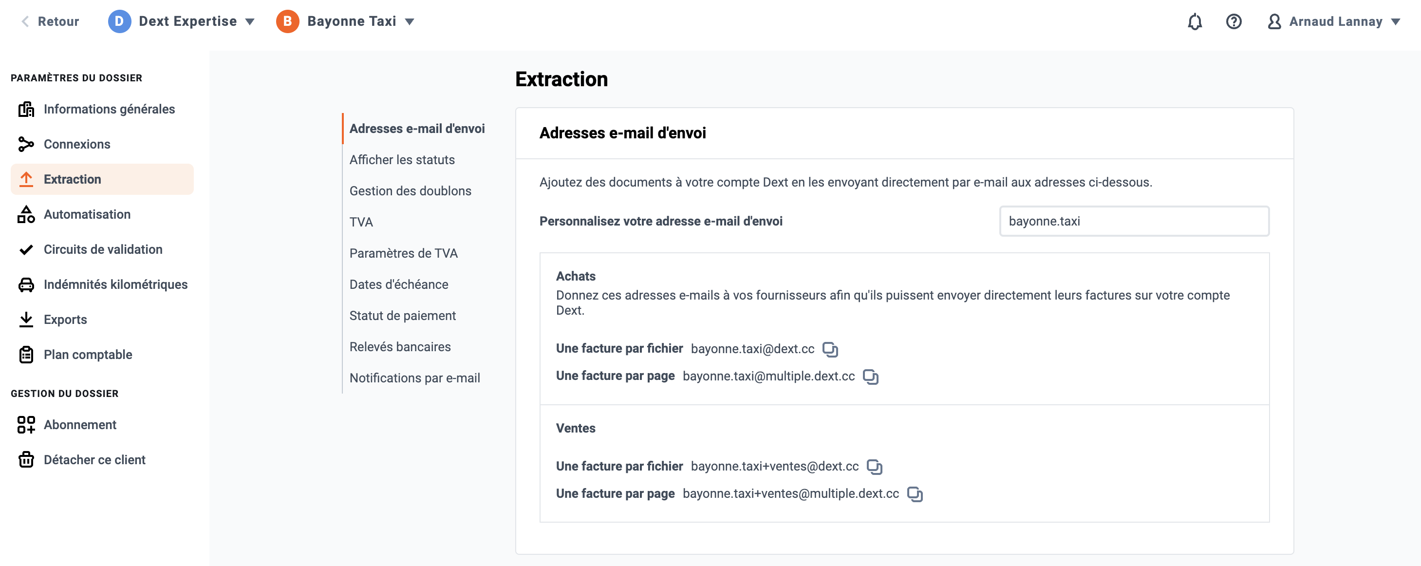The width and height of the screenshot is (1421, 566).
Task: Click the user profile icon
Action: (1274, 21)
